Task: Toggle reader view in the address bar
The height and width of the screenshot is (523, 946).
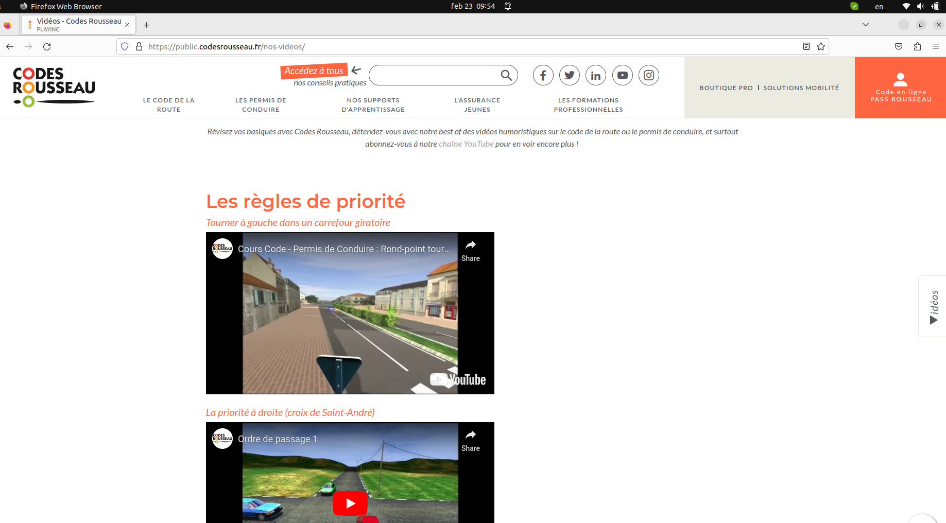Action: 806,46
